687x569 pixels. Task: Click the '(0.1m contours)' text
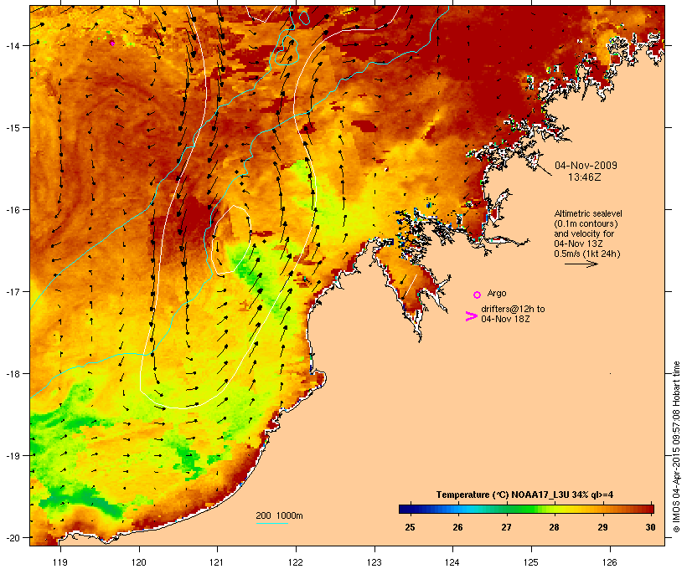(586, 223)
